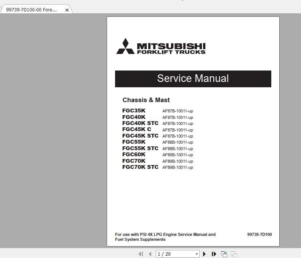Click the Chassis & Mast heading
Image resolution: width=301 pixels, height=258 pixels.
point(146,100)
